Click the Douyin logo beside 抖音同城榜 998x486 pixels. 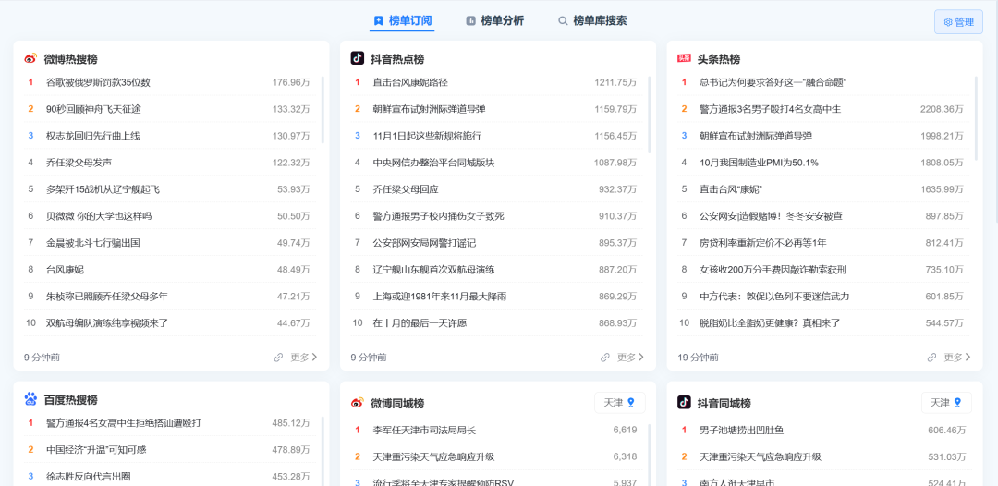click(x=684, y=403)
